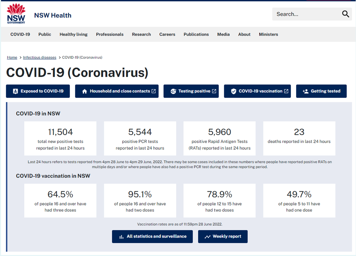Open the About menu item
Viewport: 356px width, 256px height.
244,34
